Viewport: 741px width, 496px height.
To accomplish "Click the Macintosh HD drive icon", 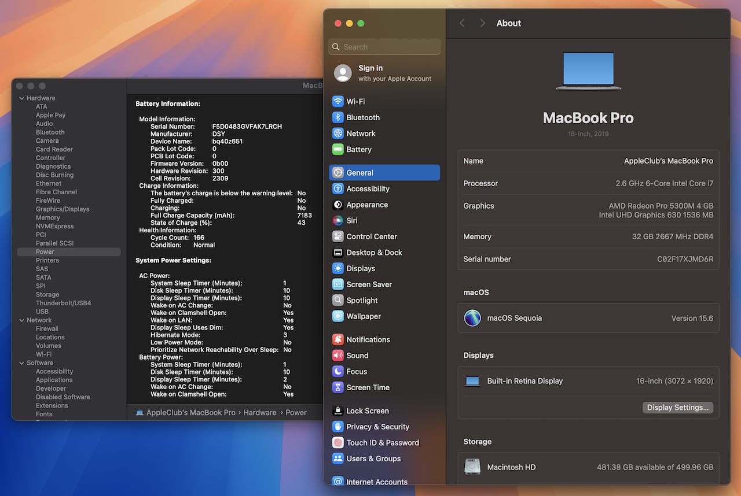I will click(x=472, y=467).
